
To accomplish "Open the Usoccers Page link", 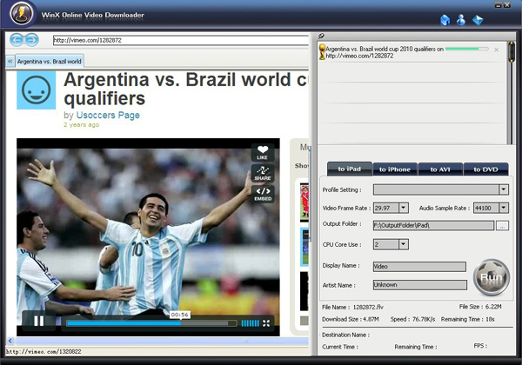I will [x=108, y=115].
